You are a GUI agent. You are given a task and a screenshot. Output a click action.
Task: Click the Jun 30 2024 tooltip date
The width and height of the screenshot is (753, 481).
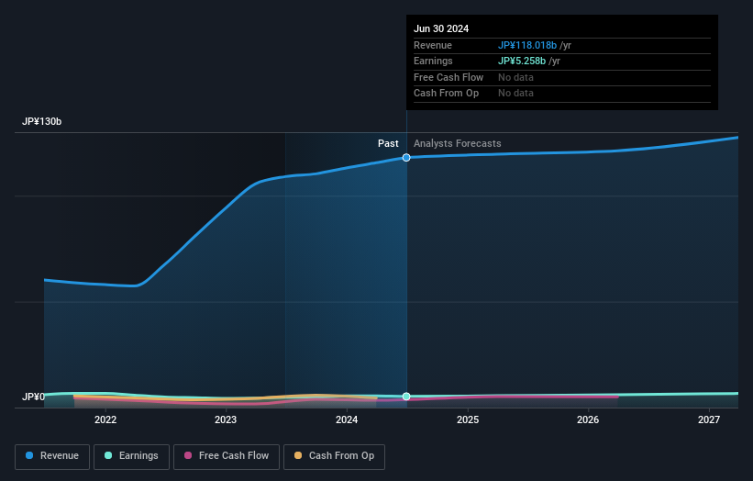pyautogui.click(x=441, y=28)
